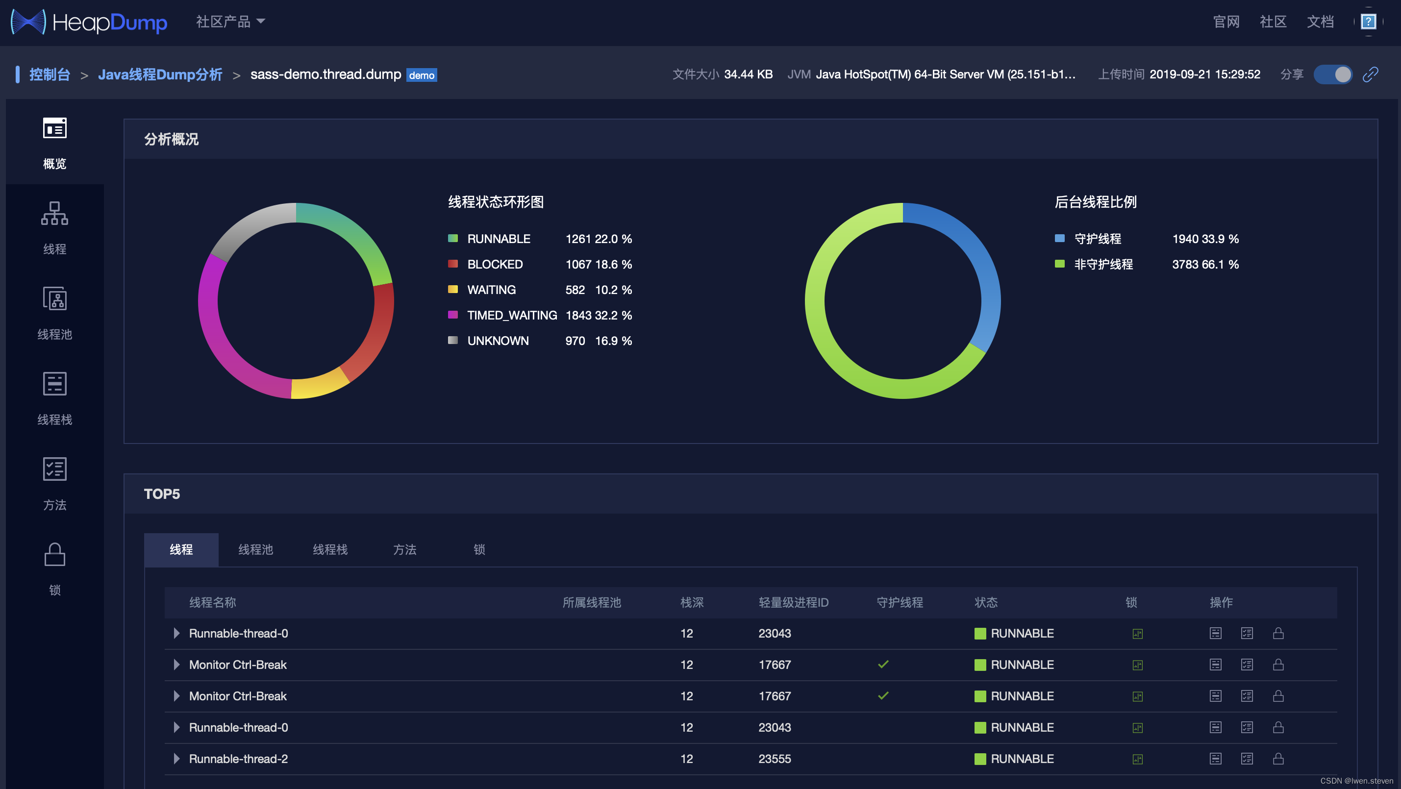Open the 社区 link in the header

point(1273,22)
